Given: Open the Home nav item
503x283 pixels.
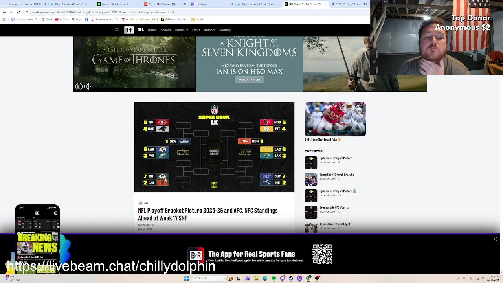Looking at the screenshot, I should point(152,30).
